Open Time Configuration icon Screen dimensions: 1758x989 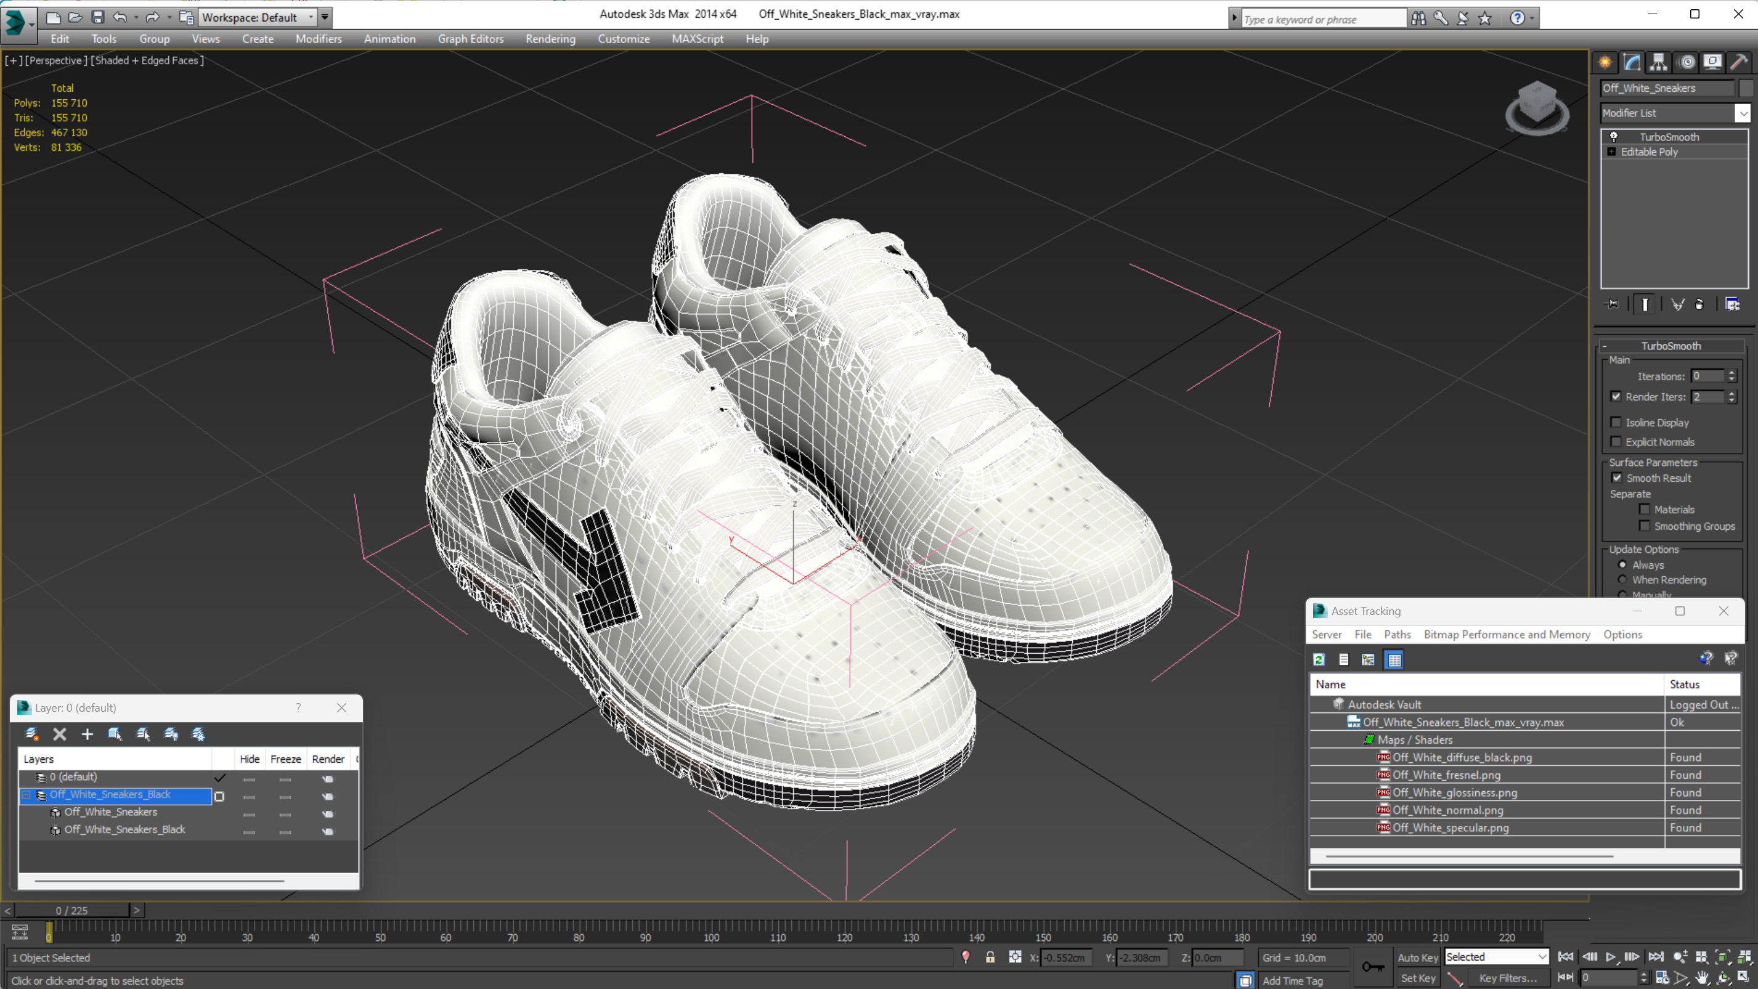(1662, 978)
